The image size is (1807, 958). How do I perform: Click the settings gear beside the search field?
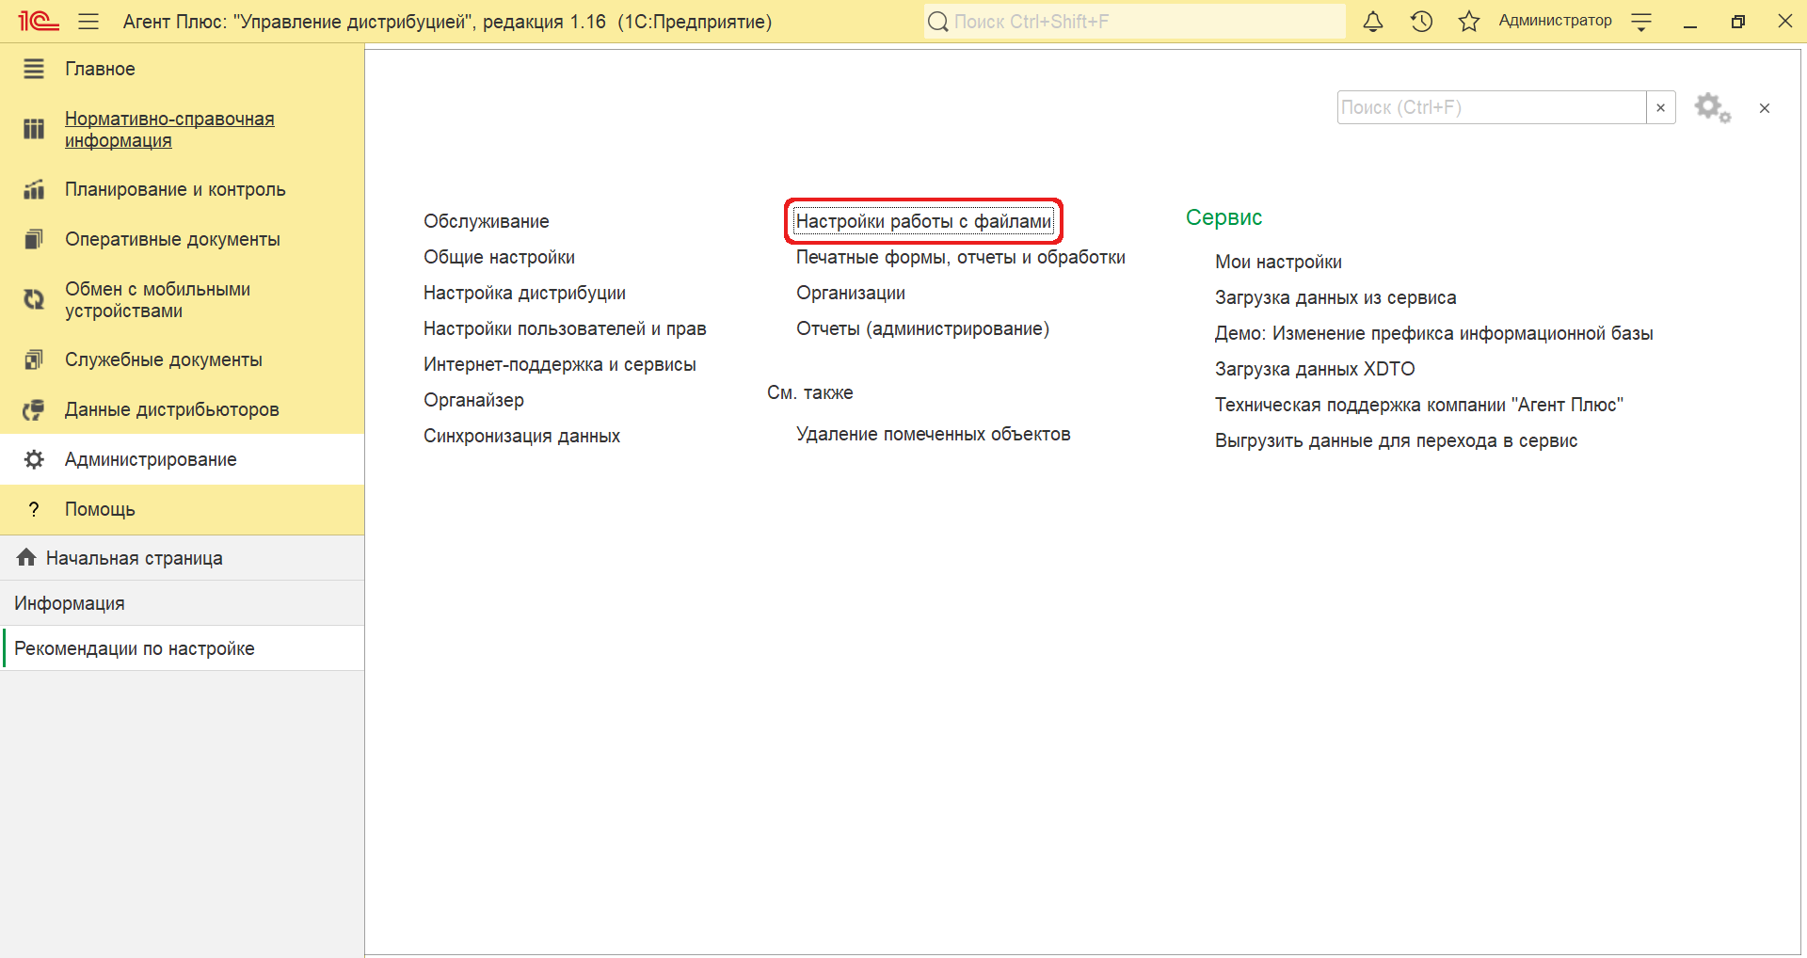(1711, 107)
